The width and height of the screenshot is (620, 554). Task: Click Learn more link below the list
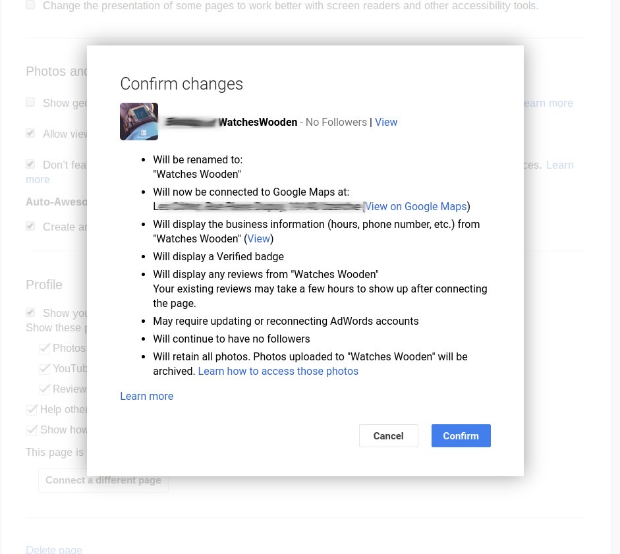tap(147, 396)
